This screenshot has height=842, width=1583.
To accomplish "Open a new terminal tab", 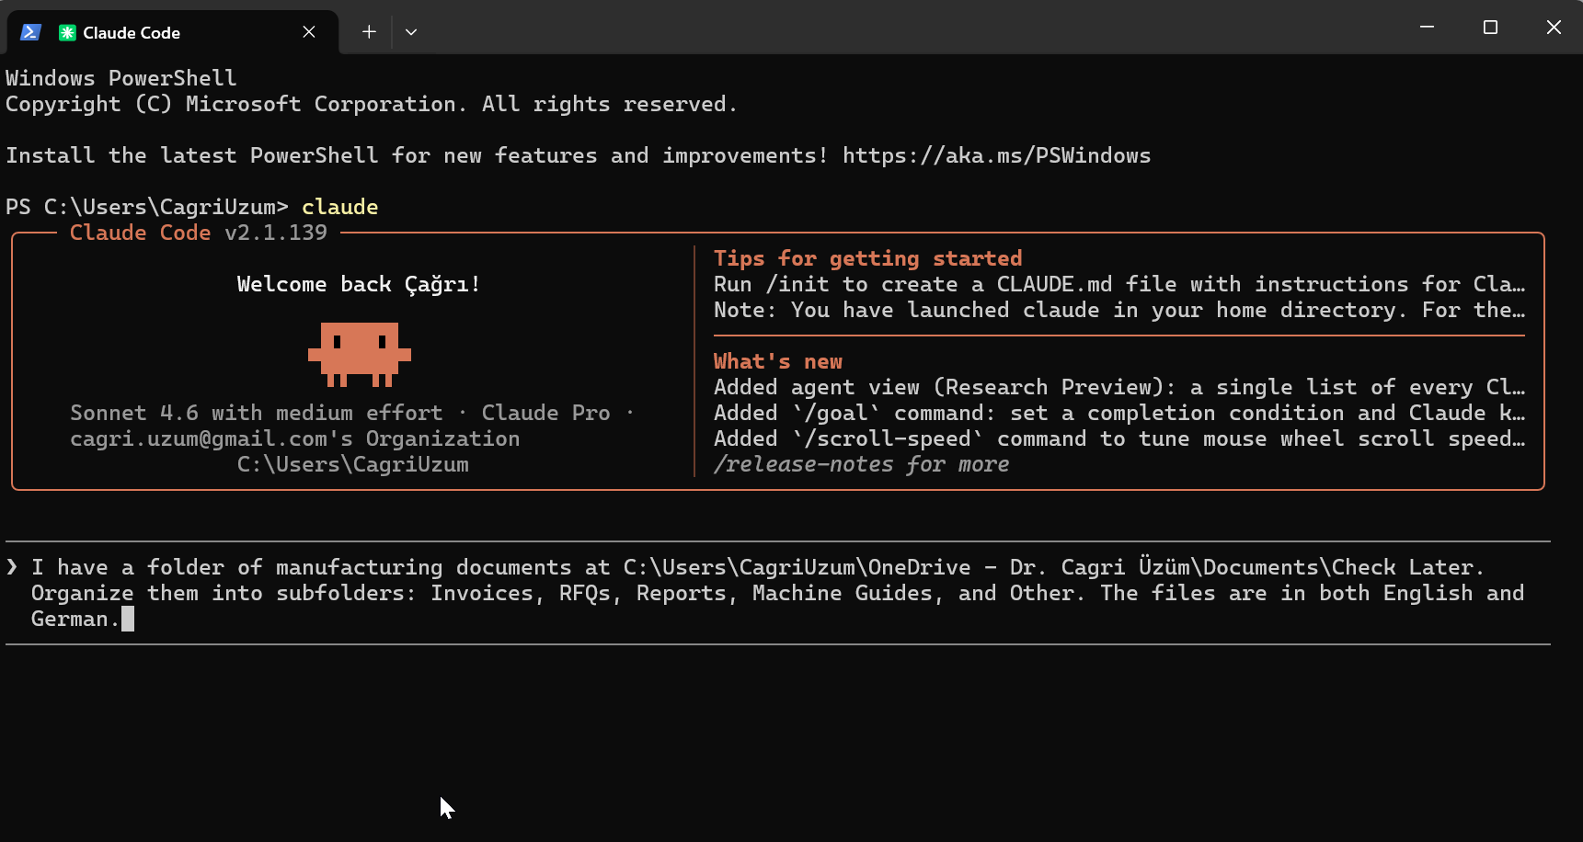I will [x=369, y=32].
